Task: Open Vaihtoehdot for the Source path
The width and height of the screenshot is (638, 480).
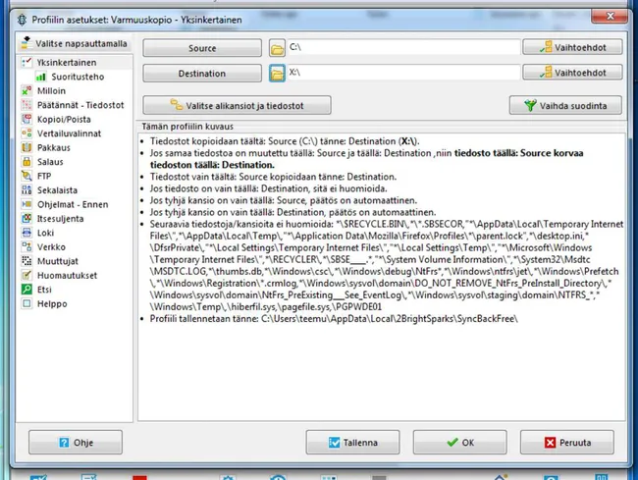Action: (572, 47)
